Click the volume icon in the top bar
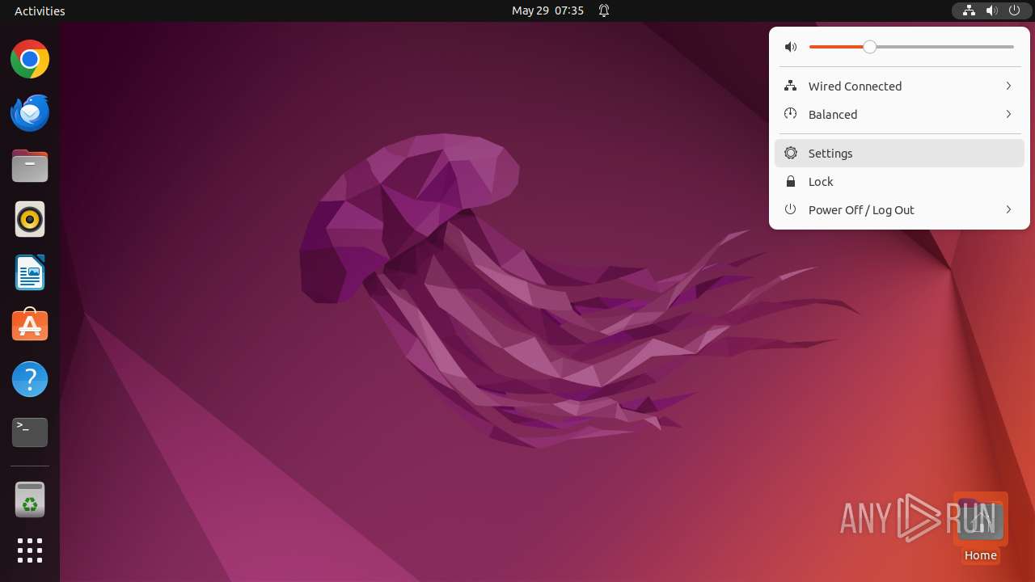Screen dimensions: 1035x582 click(991, 11)
